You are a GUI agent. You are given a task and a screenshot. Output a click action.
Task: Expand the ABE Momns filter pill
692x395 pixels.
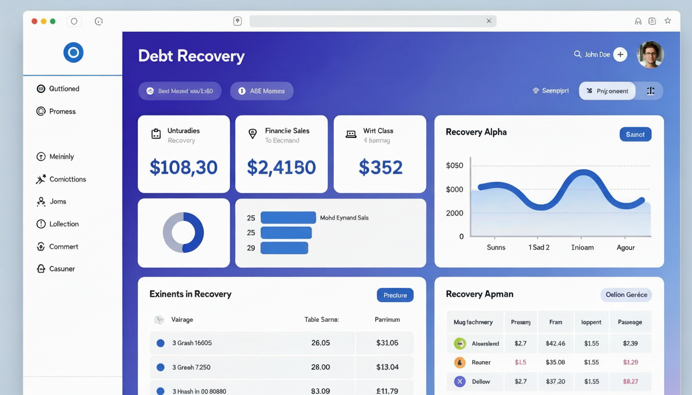point(262,91)
